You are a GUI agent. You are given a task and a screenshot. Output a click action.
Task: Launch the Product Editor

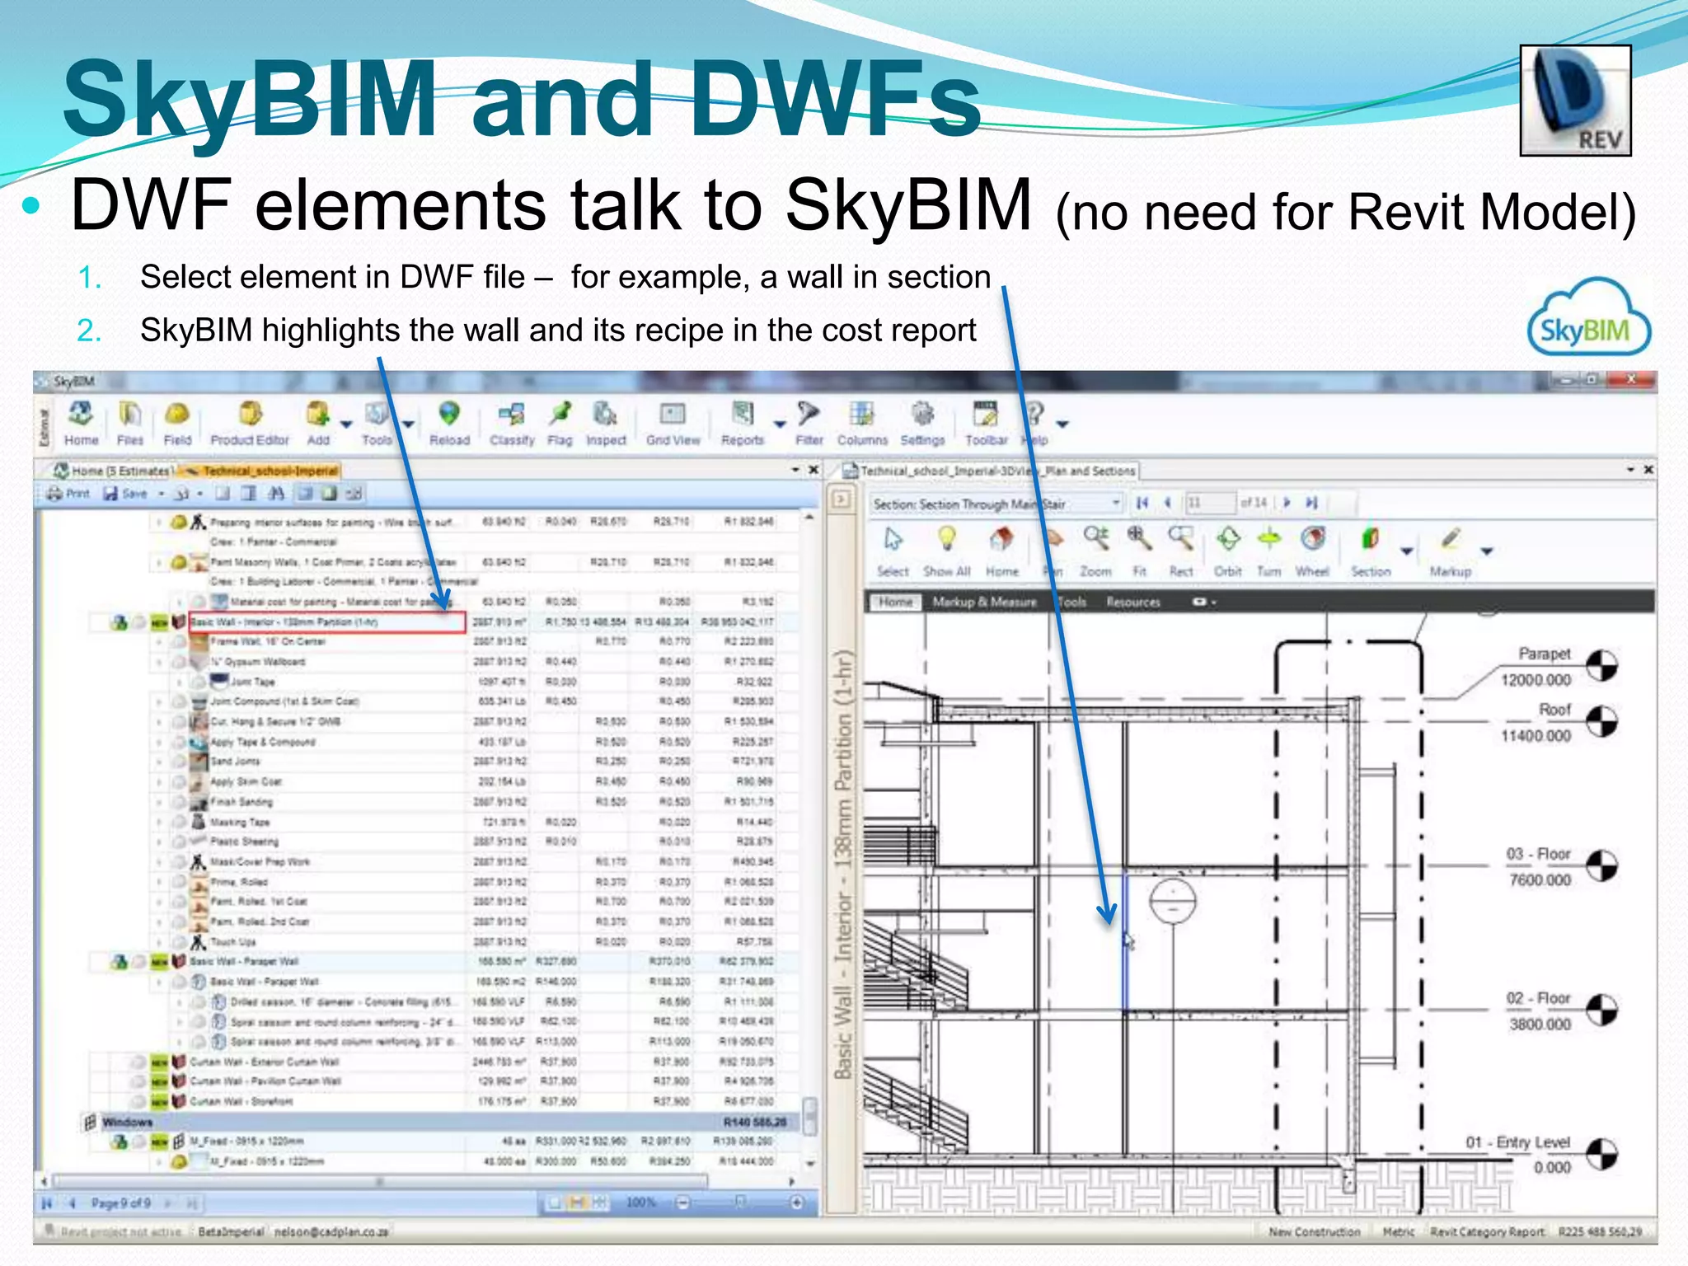[250, 424]
